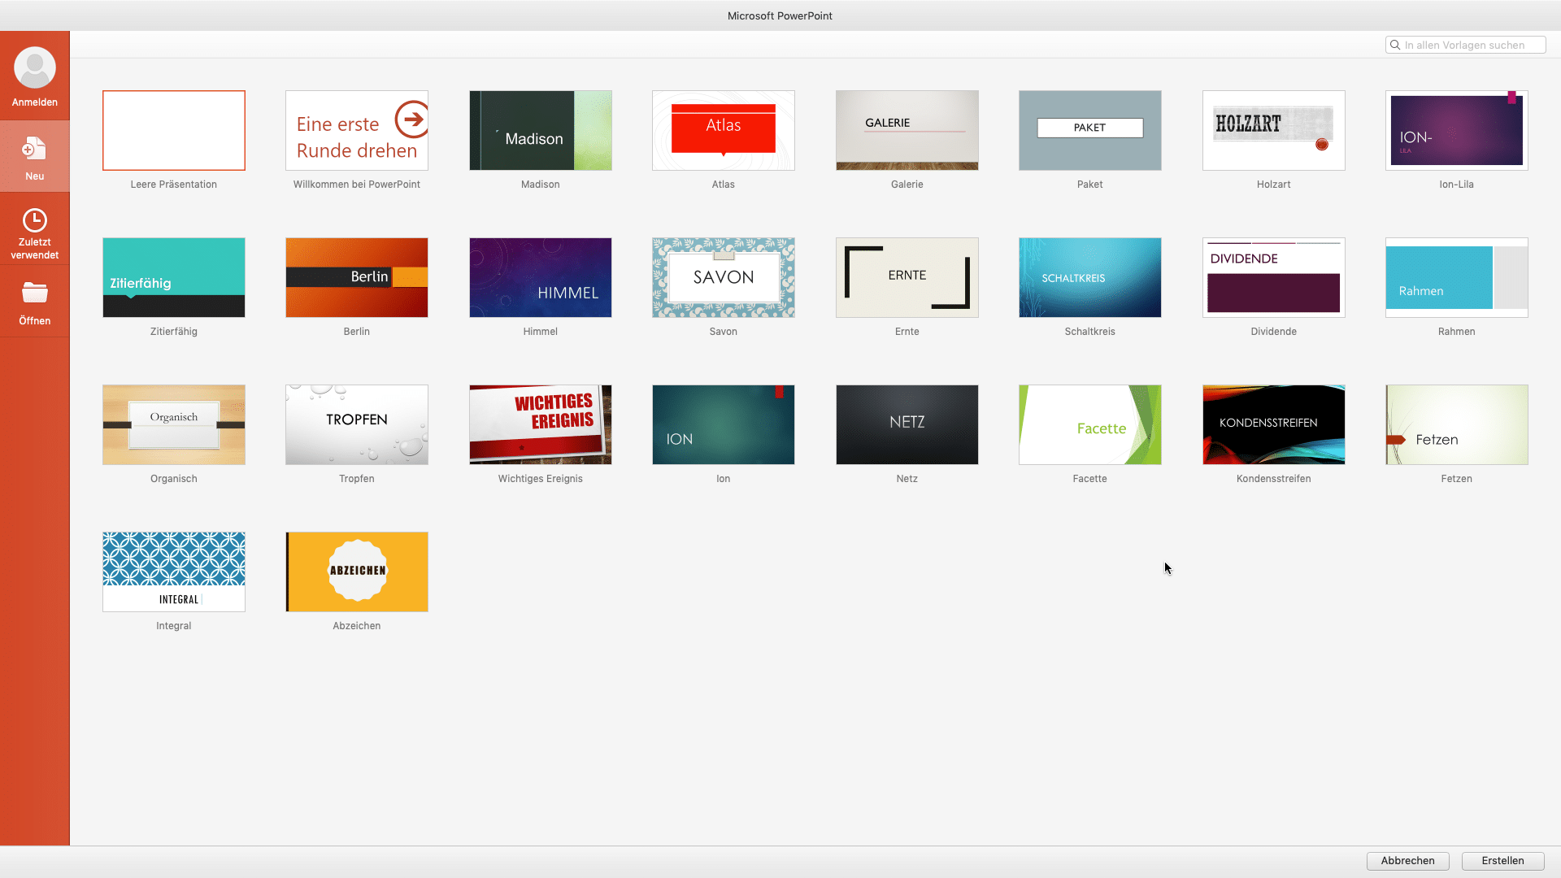Click the search magnifier icon

click(x=1395, y=46)
